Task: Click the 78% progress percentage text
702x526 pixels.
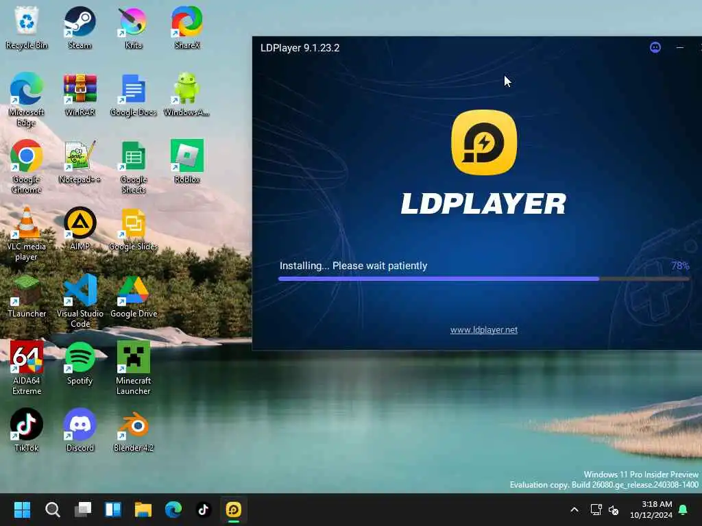Action: [x=680, y=266]
